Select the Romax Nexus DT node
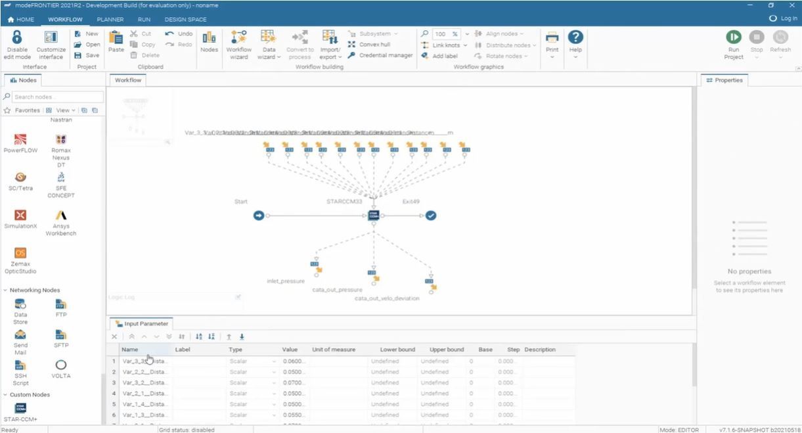 [x=60, y=151]
